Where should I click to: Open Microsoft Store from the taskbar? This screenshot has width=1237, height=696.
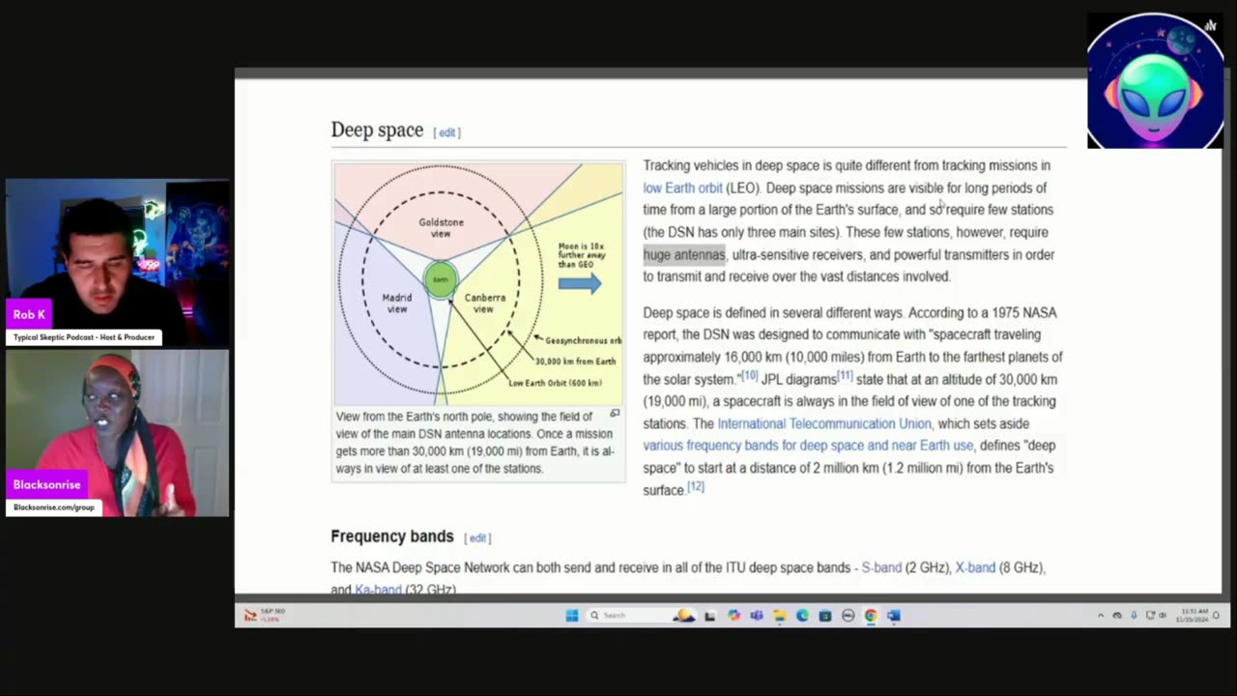pyautogui.click(x=824, y=615)
